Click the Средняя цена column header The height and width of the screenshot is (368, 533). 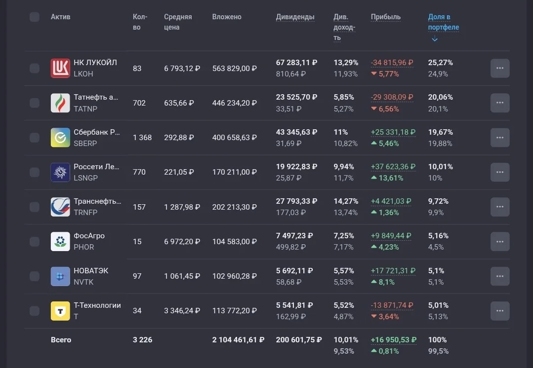178,22
